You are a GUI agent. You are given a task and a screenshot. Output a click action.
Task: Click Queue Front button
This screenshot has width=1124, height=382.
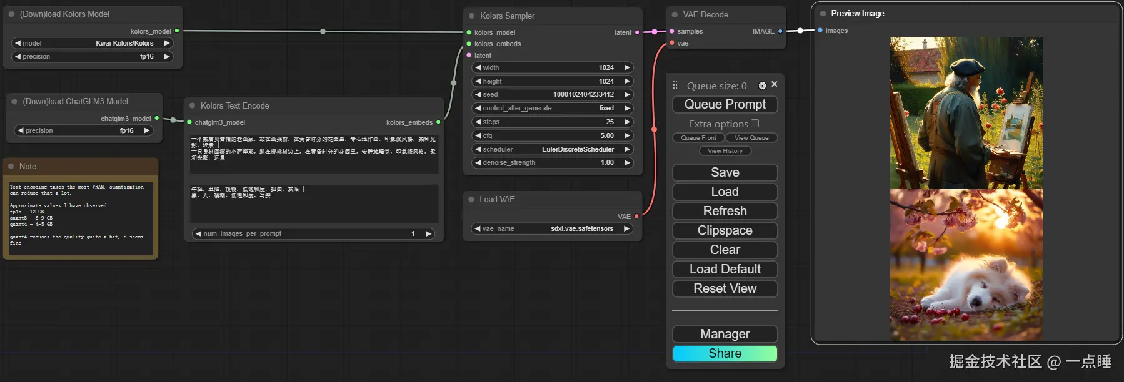point(698,137)
